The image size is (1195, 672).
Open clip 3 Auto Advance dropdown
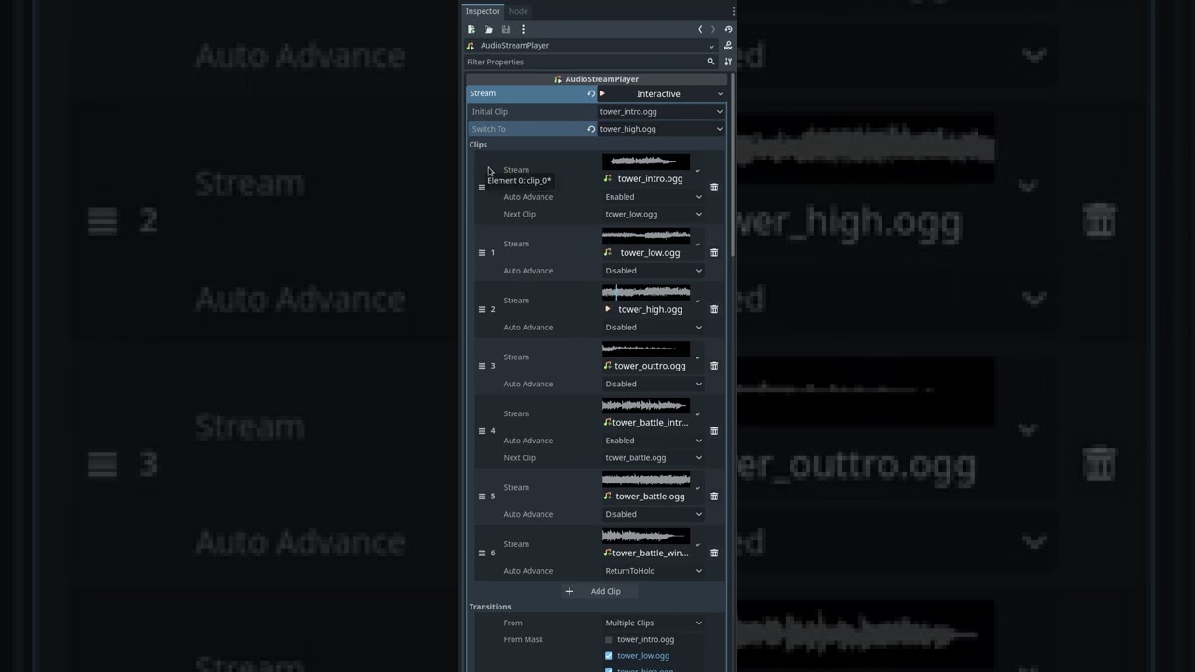point(654,384)
